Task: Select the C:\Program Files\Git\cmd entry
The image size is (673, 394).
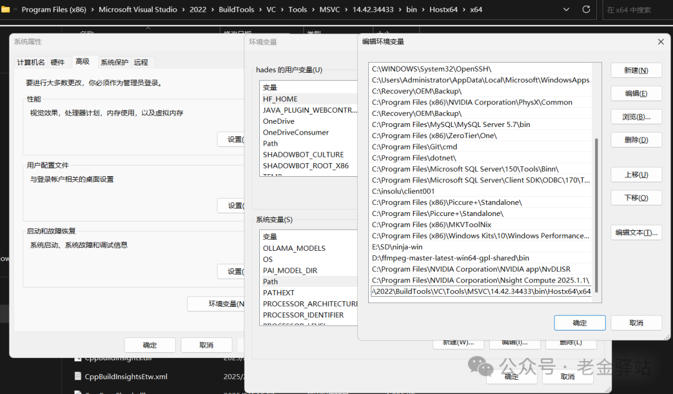Action: (x=480, y=147)
